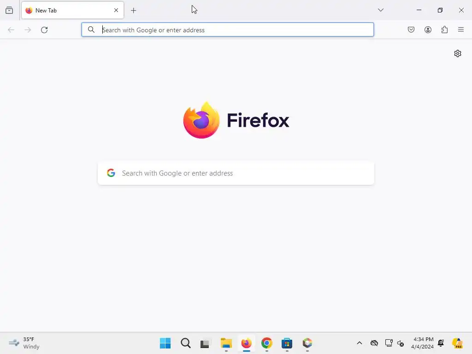Reload the current page

click(44, 30)
